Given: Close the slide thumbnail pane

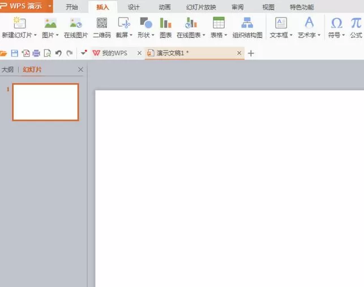Looking at the screenshot, I should (x=80, y=70).
